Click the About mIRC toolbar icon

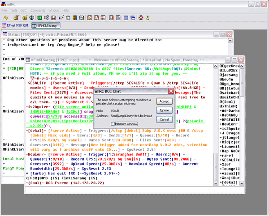coord(148,18)
